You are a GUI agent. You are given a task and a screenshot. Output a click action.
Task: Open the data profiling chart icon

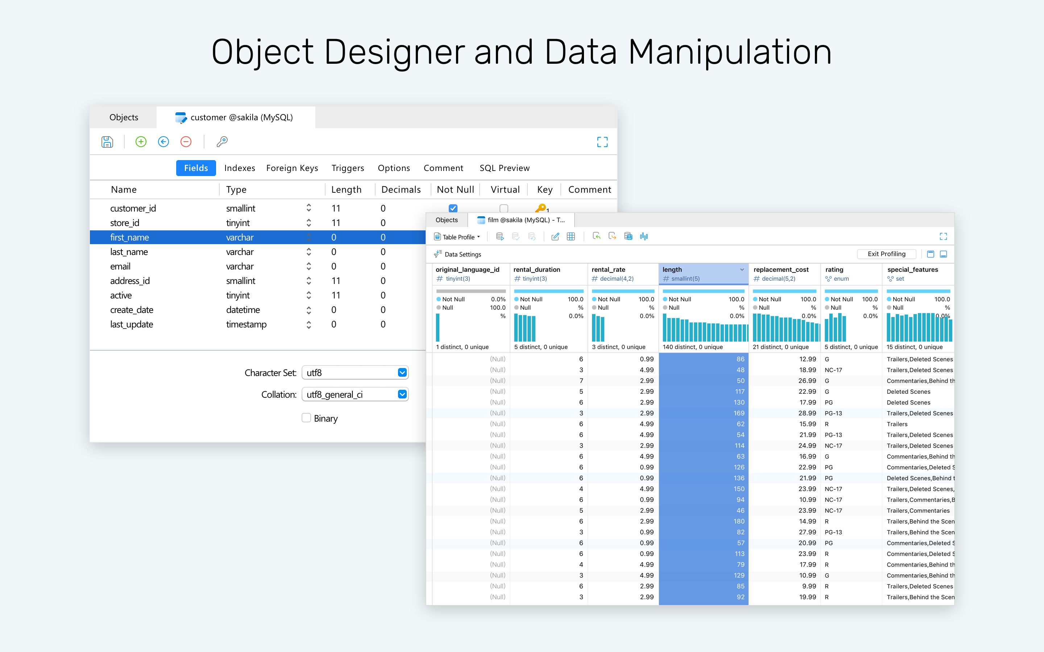[644, 236]
